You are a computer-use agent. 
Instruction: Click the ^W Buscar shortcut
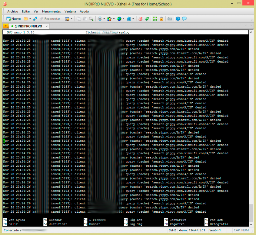pyautogui.click(x=92, y=224)
